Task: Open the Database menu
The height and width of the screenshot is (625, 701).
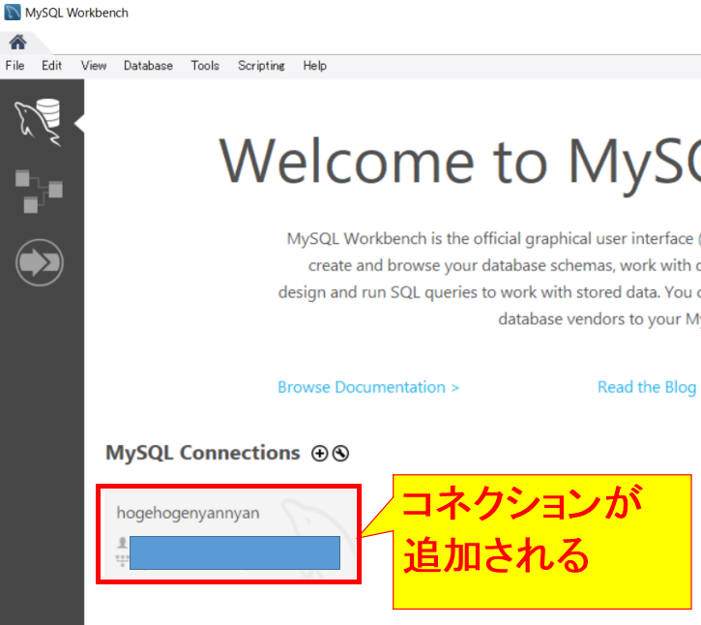Action: tap(148, 66)
